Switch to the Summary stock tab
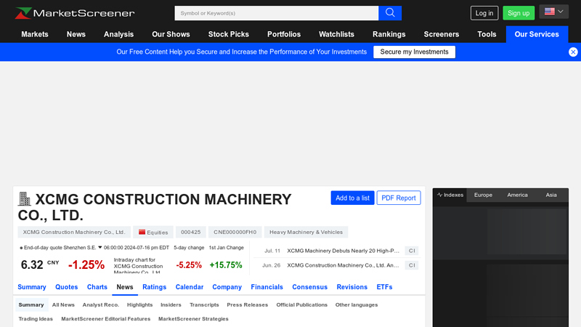Screen dimensions: 581x327 click(x=32, y=287)
